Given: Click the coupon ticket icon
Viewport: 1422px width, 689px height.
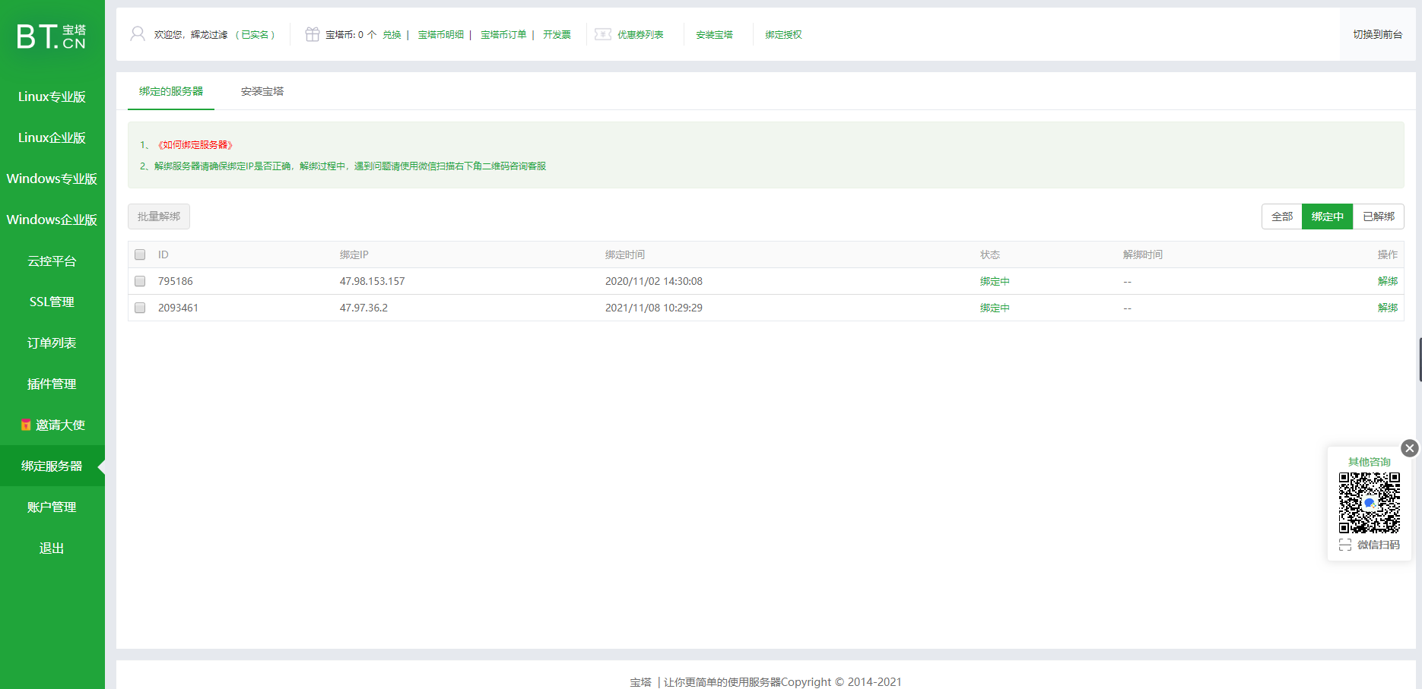Looking at the screenshot, I should 603,34.
